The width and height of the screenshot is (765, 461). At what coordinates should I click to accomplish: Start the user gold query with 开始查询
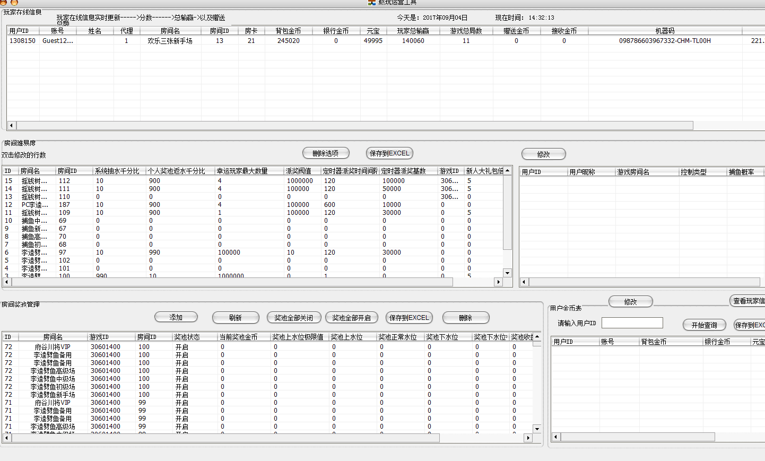704,325
